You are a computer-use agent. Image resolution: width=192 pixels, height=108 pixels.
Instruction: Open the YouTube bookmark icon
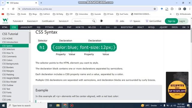3,14
